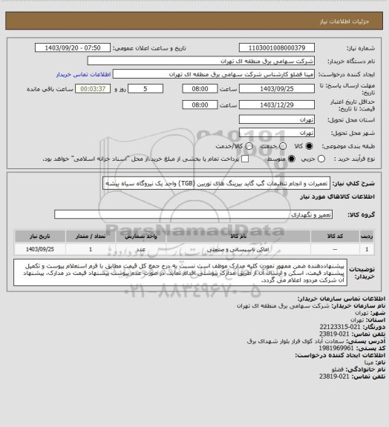Click the price validity hour 08:00 field

[x=200, y=105]
